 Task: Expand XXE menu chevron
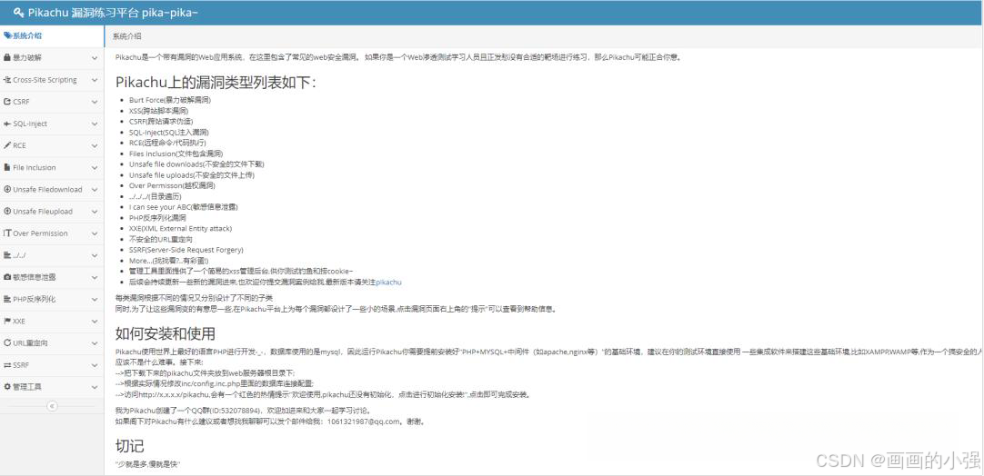tap(95, 321)
